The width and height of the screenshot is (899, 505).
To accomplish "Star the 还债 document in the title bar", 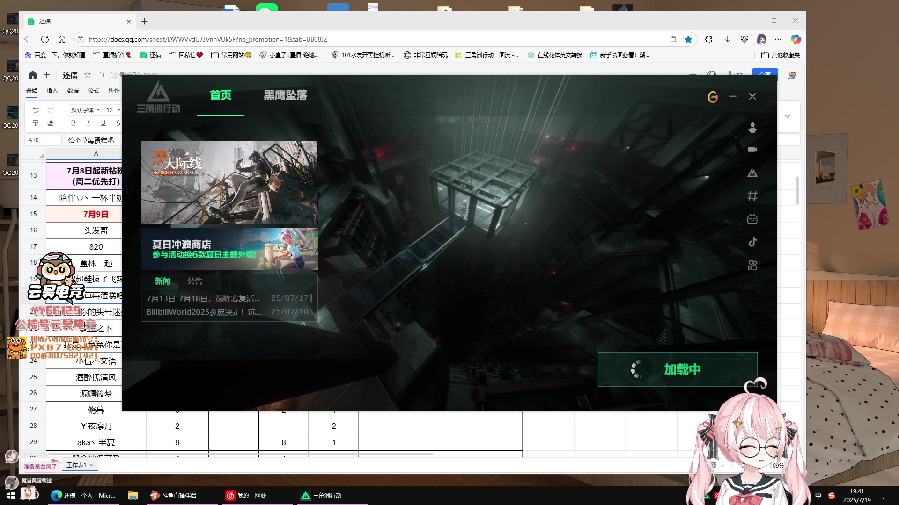I will (x=88, y=75).
